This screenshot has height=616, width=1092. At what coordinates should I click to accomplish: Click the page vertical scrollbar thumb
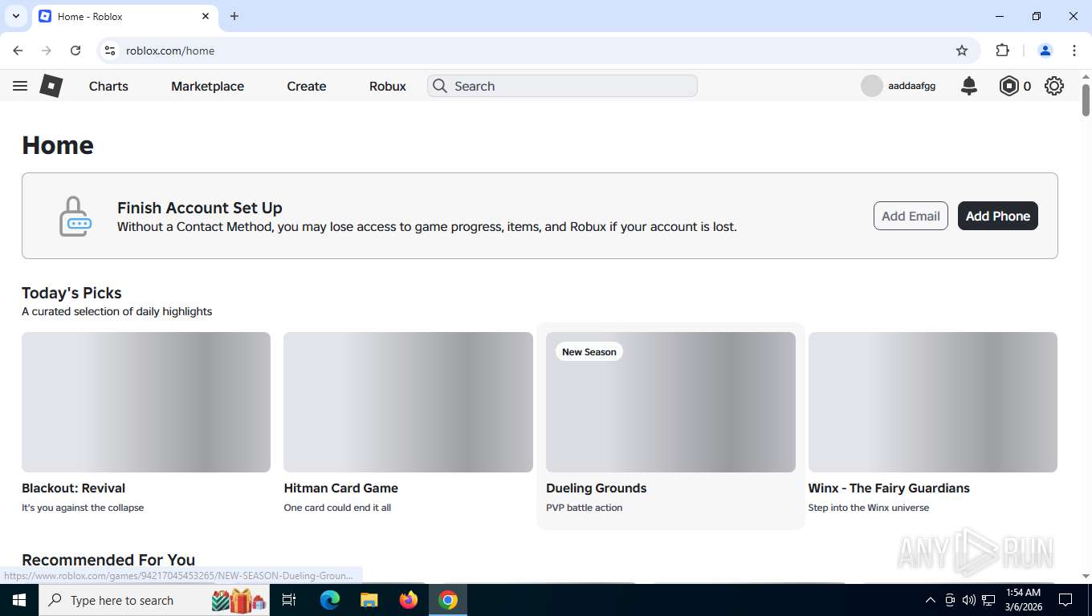click(x=1086, y=100)
